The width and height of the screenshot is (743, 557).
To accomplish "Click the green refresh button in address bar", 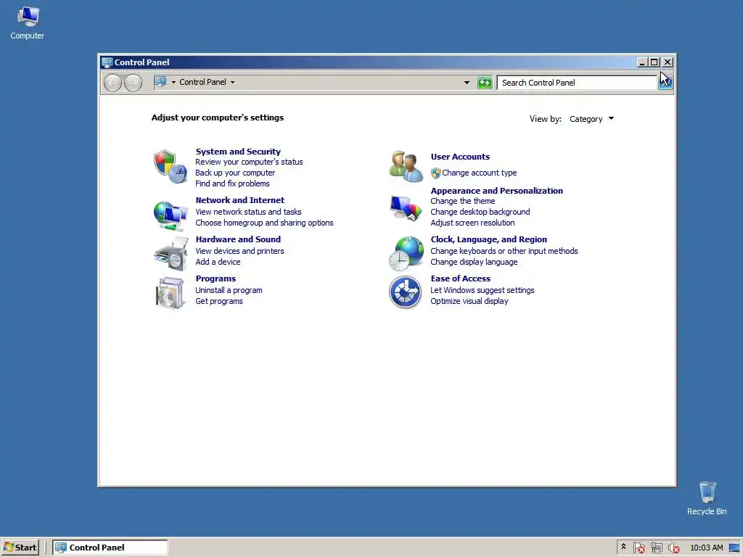I will 484,83.
